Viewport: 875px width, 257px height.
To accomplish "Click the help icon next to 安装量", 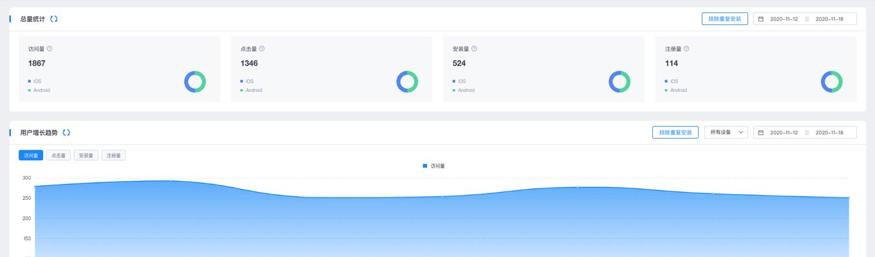I will pos(474,49).
